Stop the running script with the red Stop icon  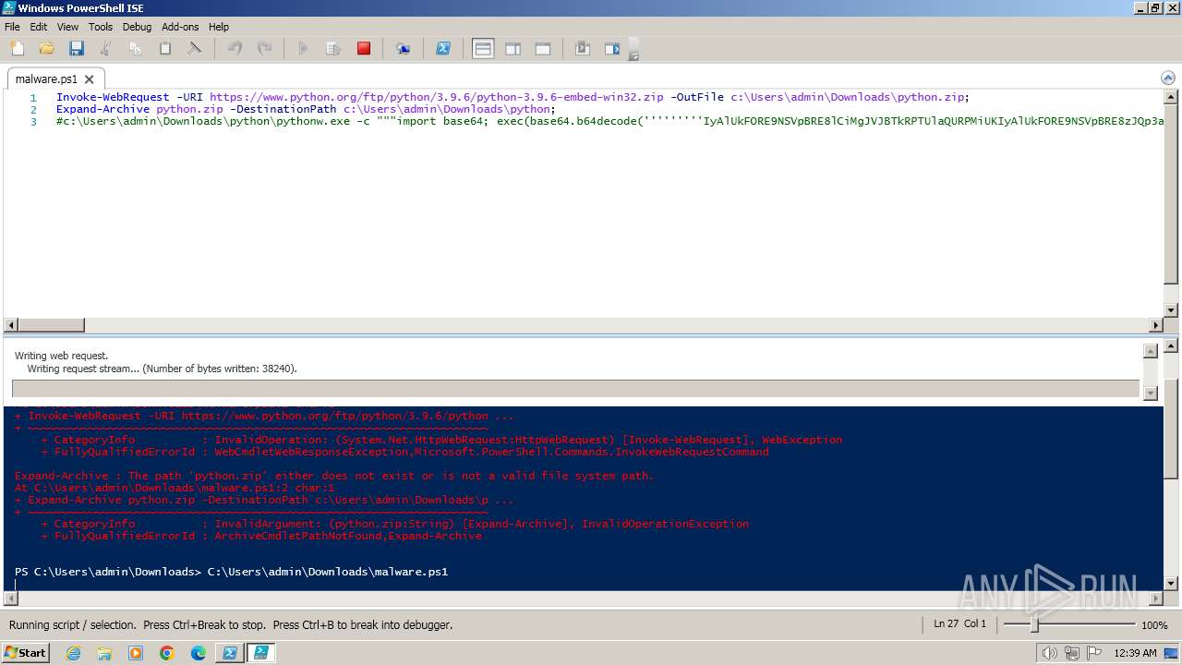pos(364,49)
